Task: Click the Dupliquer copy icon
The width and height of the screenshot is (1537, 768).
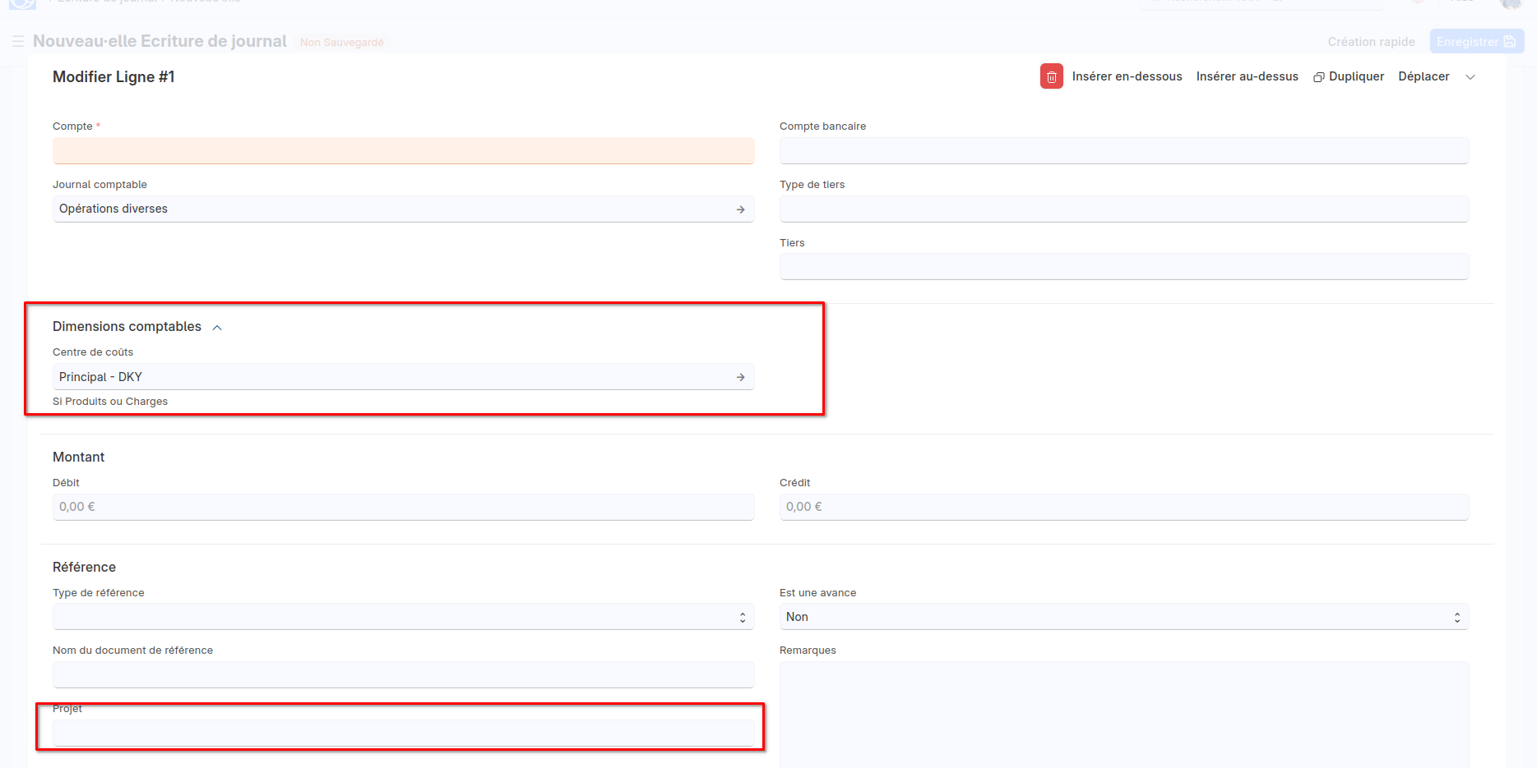Action: 1318,77
